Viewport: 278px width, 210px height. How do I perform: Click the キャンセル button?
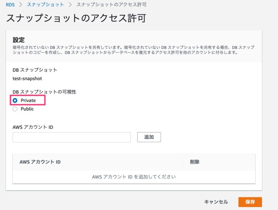tap(216, 202)
